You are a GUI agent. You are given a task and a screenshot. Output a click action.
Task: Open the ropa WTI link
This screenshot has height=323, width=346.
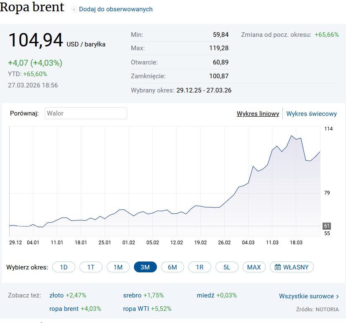click(136, 309)
